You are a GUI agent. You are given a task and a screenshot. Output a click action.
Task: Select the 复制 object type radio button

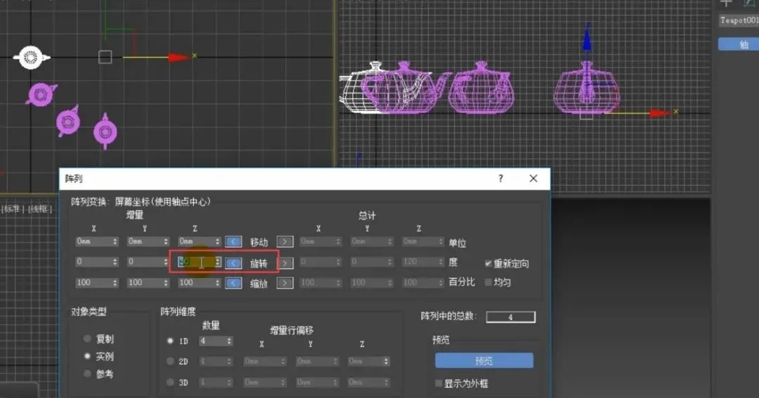87,338
